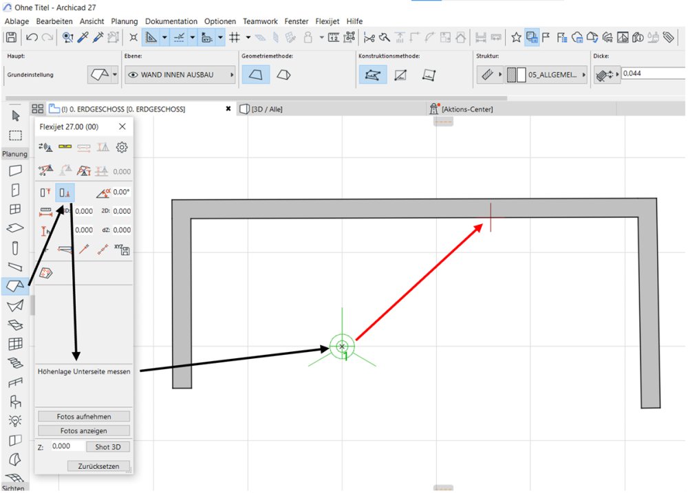Image resolution: width=688 pixels, height=493 pixels.
Task: Open Flexijet settings gear icon
Action: coord(122,147)
